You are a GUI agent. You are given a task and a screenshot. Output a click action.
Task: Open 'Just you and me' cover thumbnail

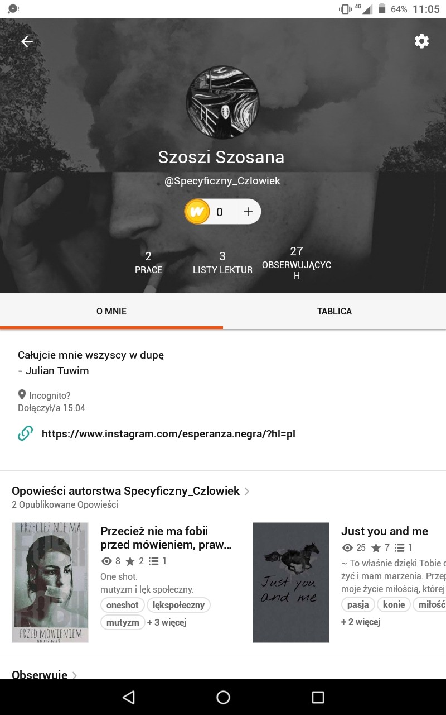click(x=291, y=582)
